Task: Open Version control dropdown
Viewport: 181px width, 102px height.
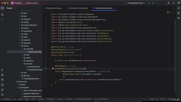Action: [x=33, y=3]
